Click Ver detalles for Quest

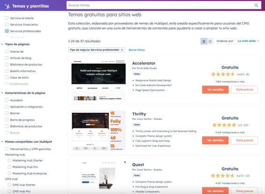(x=215, y=191)
